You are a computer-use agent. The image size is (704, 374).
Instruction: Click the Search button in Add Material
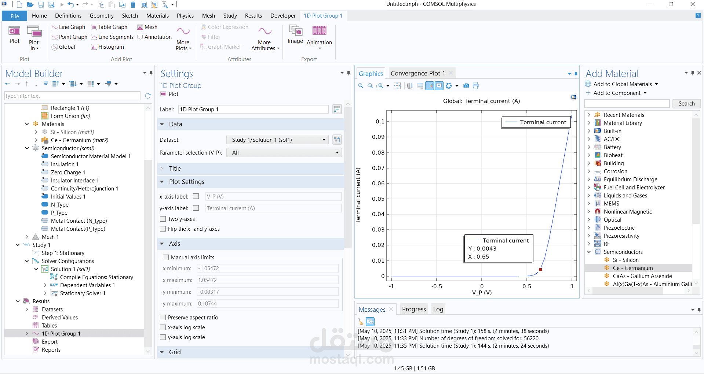pos(686,104)
